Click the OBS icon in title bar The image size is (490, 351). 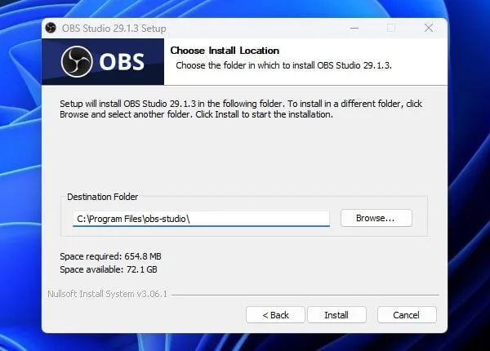tap(51, 28)
